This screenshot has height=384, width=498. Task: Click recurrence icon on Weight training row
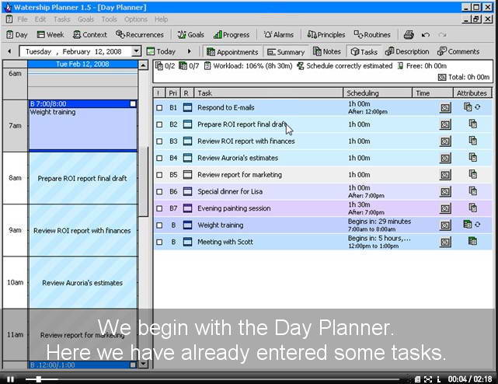(478, 225)
